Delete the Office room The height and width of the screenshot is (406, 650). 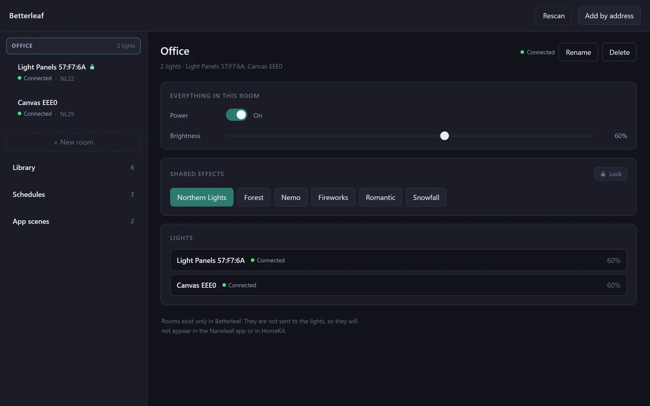[x=619, y=52]
